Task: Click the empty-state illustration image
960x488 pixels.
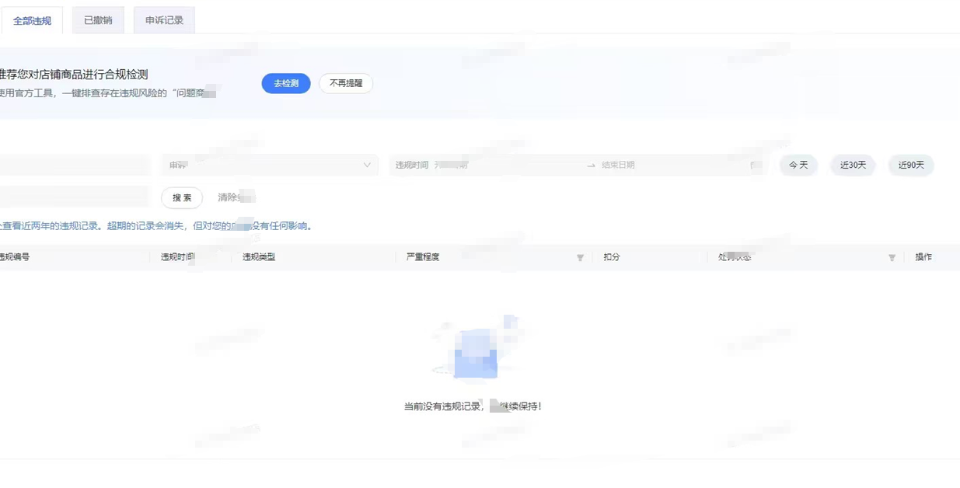Action: pos(476,350)
